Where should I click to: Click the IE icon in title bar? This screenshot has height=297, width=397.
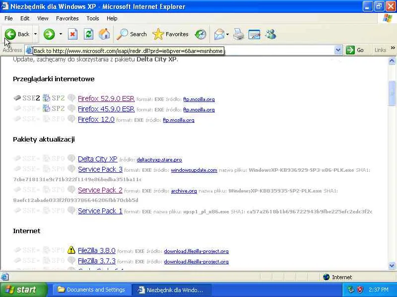click(4, 6)
